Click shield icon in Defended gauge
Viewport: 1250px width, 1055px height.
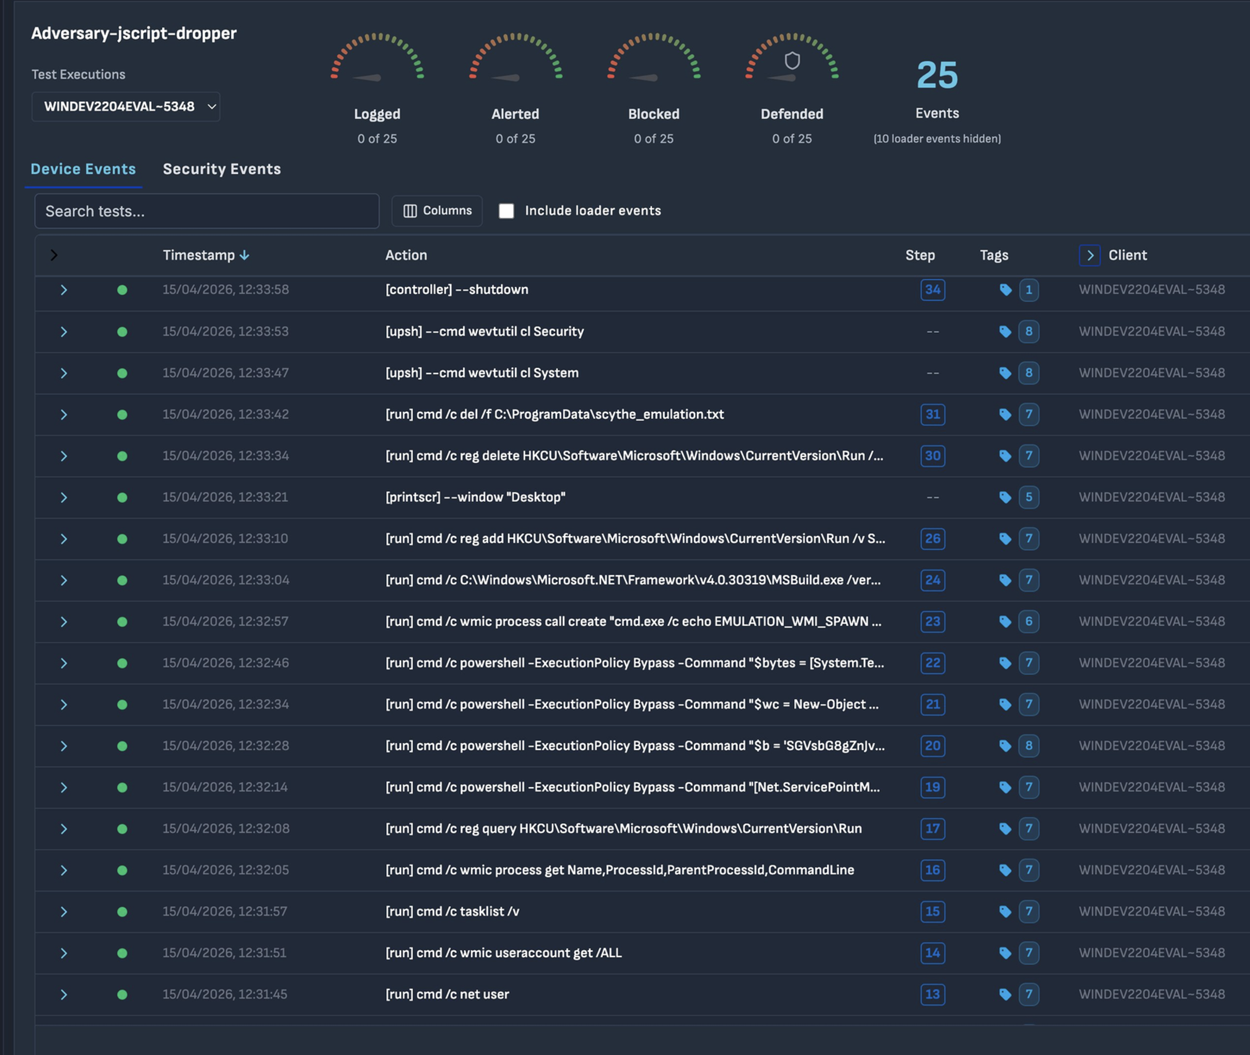coord(791,60)
